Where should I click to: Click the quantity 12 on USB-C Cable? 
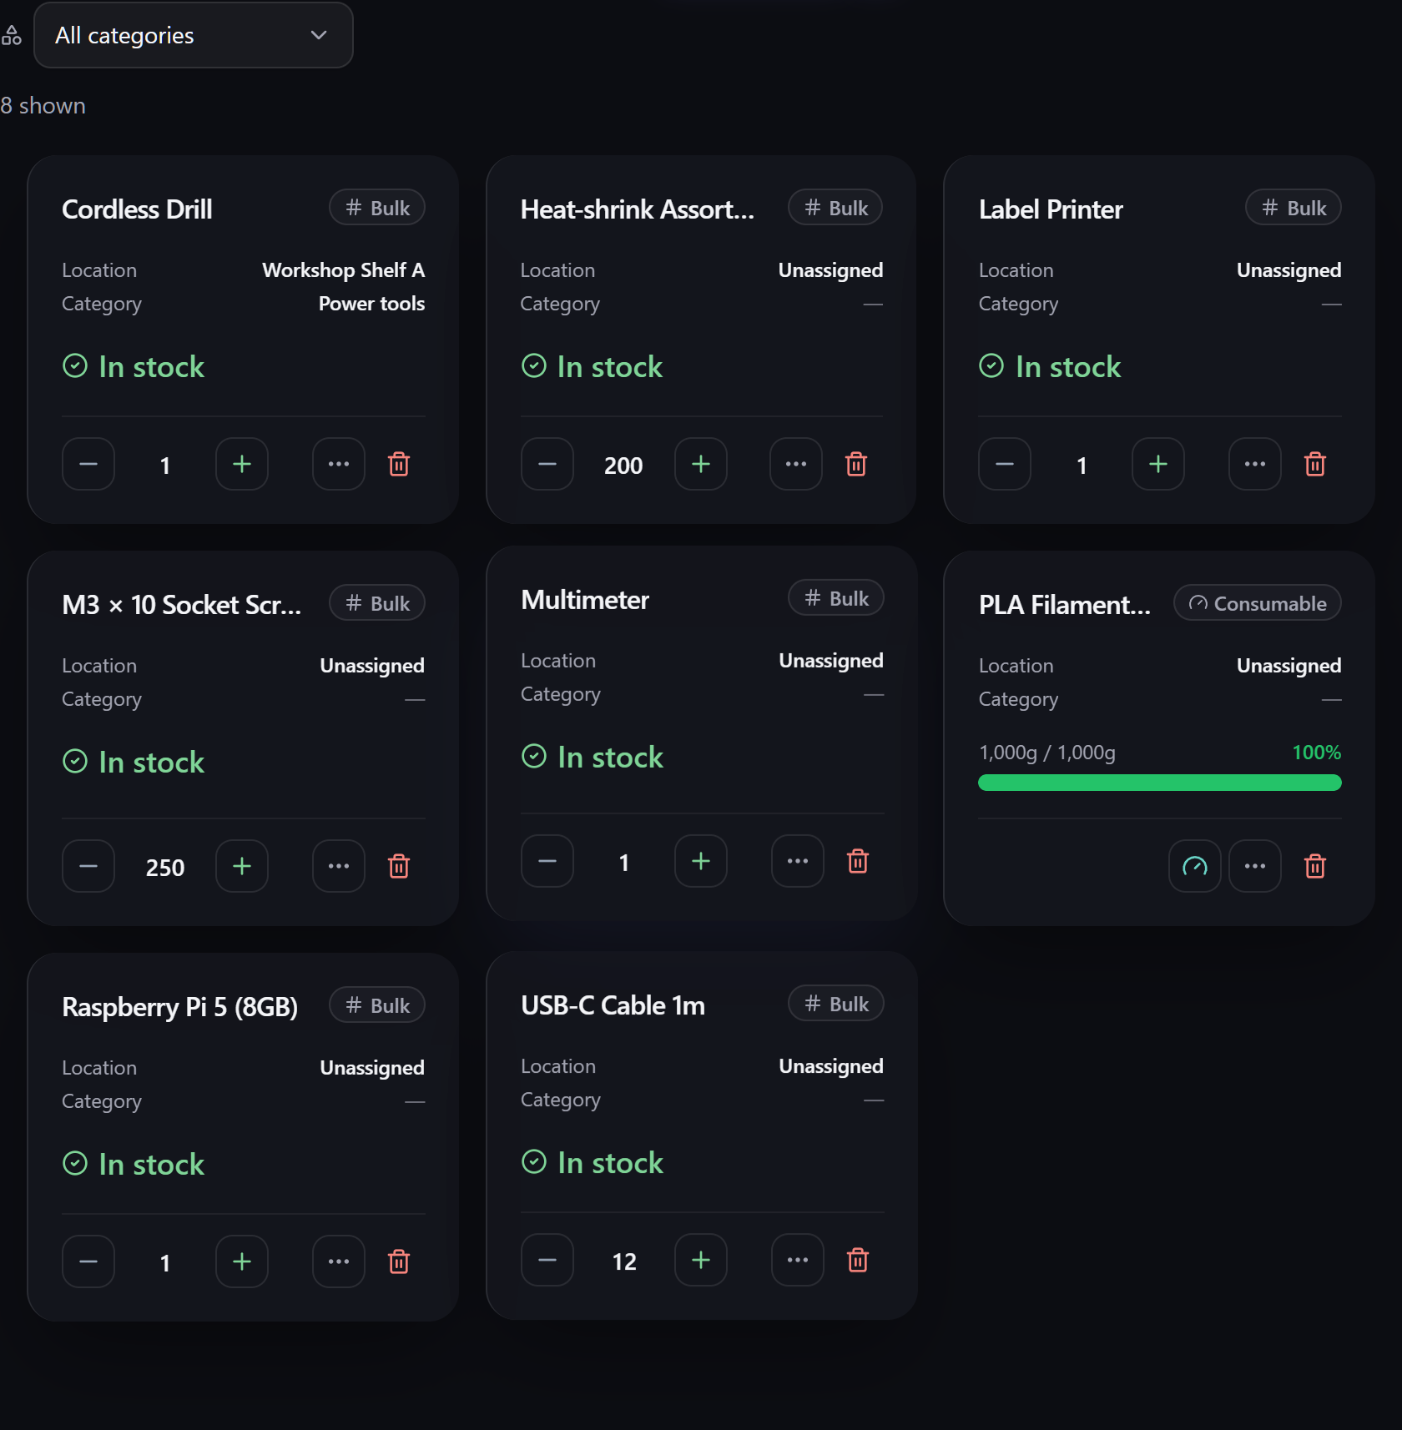pyautogui.click(x=624, y=1261)
